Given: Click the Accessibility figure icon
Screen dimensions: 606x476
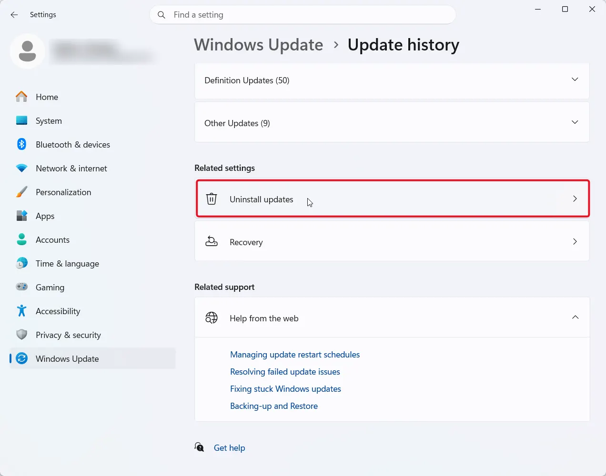Looking at the screenshot, I should pyautogui.click(x=21, y=311).
